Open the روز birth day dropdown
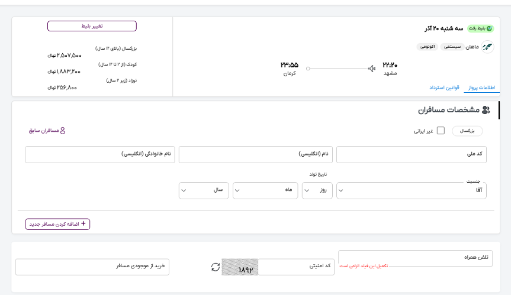Screen dimensions: 511x295 pyautogui.click(x=317, y=190)
